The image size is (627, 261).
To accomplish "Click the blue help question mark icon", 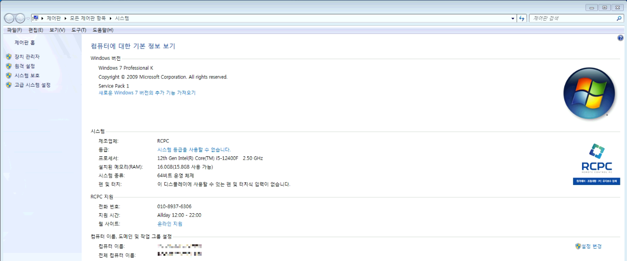I will 620,38.
